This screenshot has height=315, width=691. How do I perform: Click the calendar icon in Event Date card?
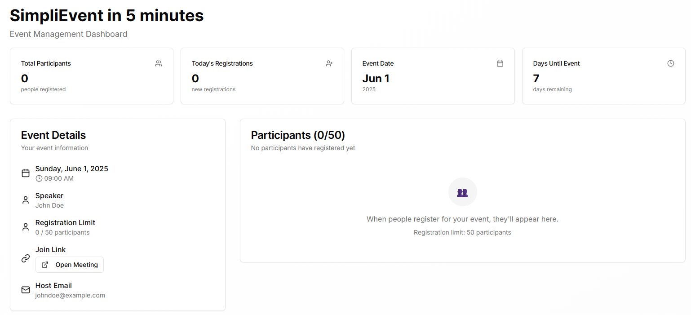(500, 63)
